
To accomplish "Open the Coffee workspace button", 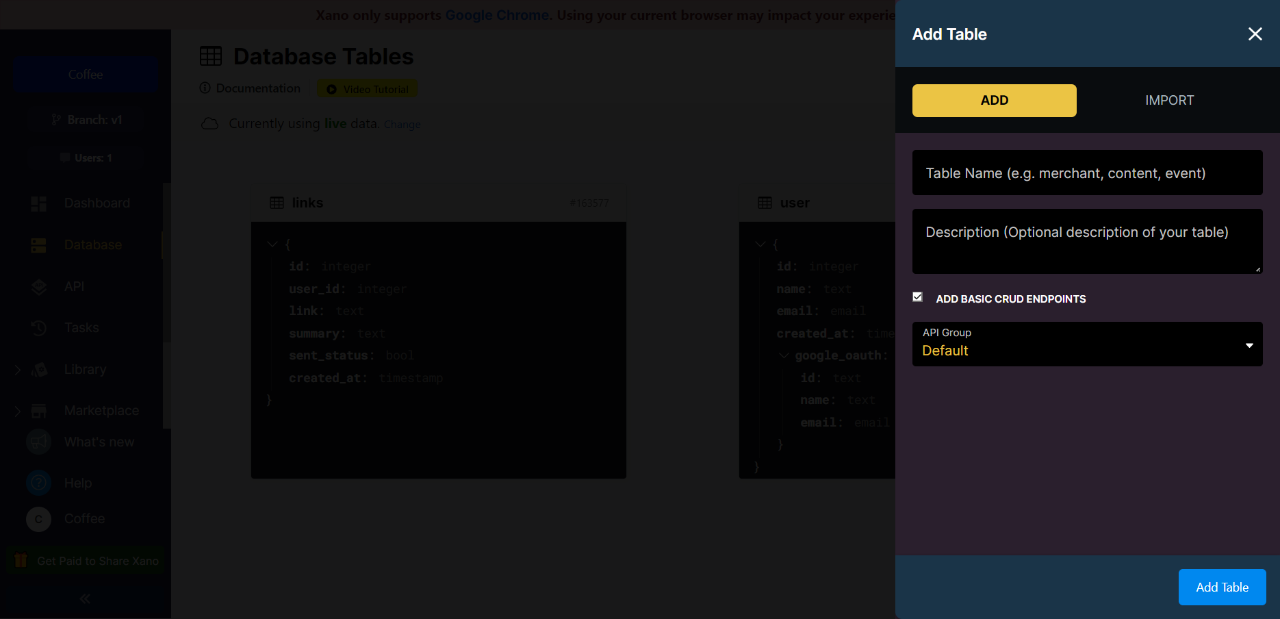I will pos(86,75).
